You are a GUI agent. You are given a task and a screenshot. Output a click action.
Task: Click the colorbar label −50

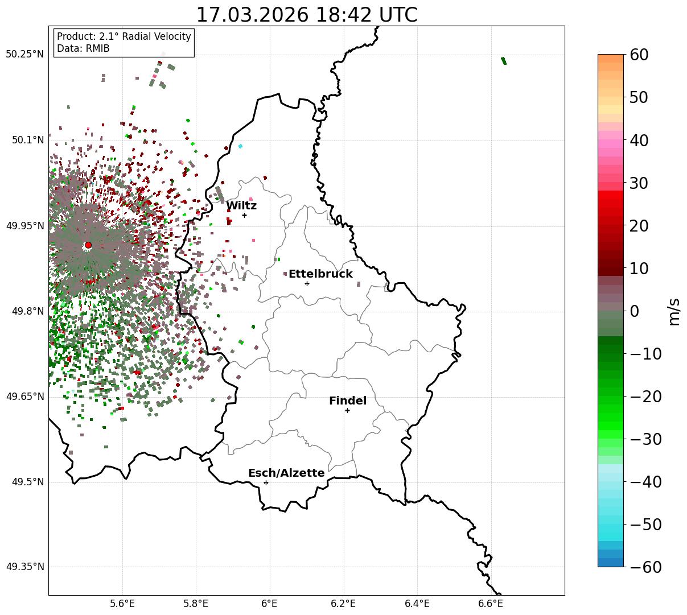click(x=645, y=524)
